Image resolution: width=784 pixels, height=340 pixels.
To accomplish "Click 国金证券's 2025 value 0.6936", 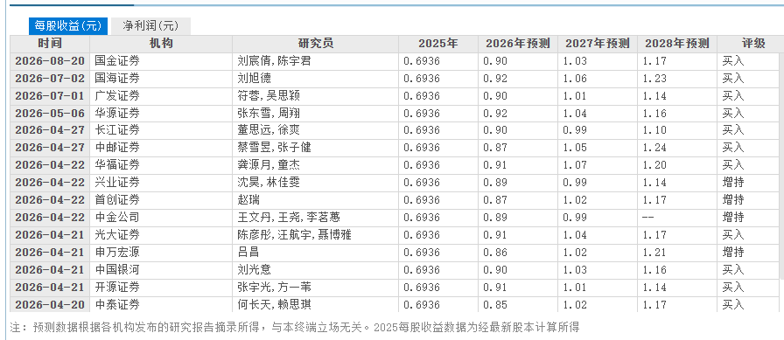I will pyautogui.click(x=422, y=61).
